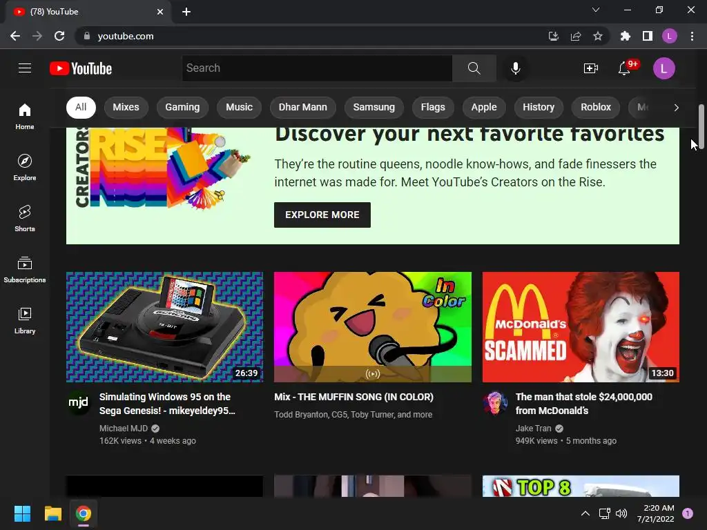Select the Dhar Mann filter chip
This screenshot has width=707, height=530.
[x=302, y=107]
